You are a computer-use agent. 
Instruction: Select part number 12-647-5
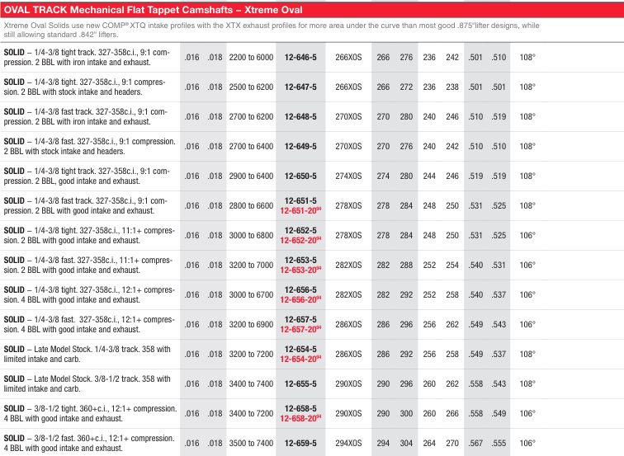[x=300, y=87]
